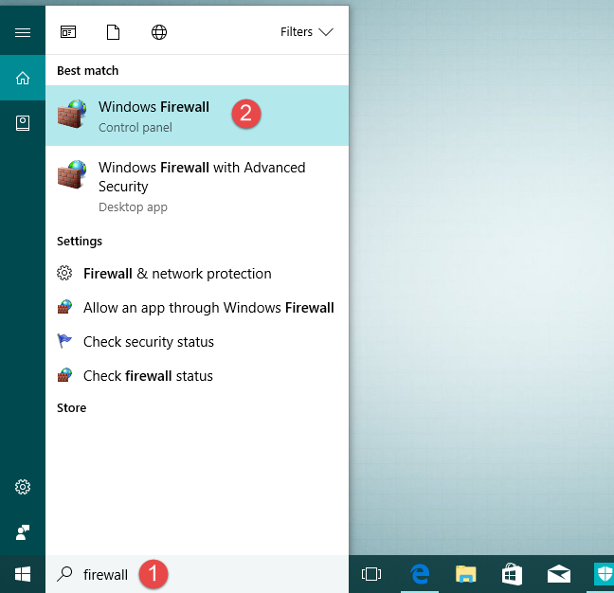614x593 pixels.
Task: Open Mail app from taskbar
Action: coord(558,574)
